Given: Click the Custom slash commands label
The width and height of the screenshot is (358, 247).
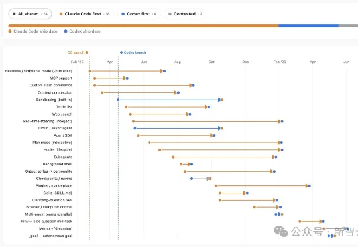Looking at the screenshot, I should 51,85.
